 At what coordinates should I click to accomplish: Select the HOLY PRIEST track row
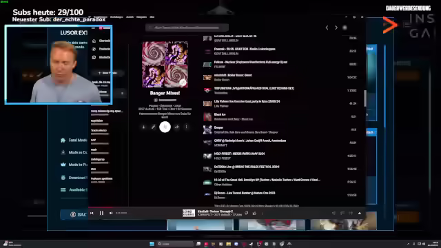coord(280,156)
